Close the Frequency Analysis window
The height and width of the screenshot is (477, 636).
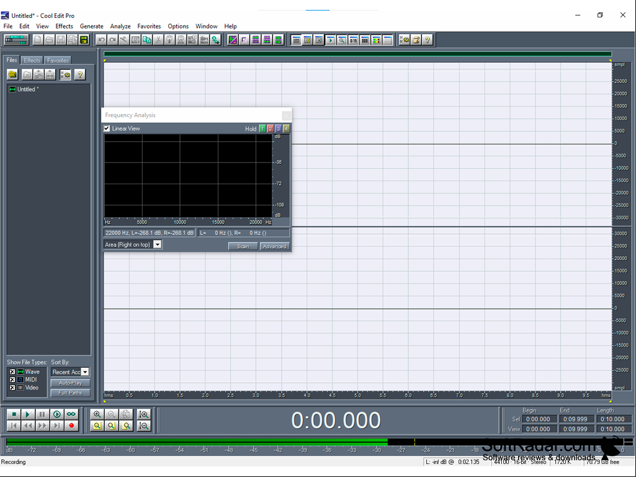coord(286,115)
